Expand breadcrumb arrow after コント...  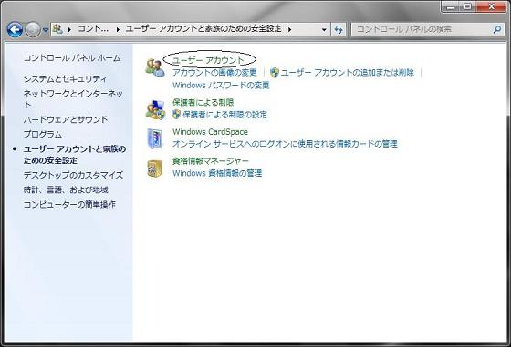[118, 29]
